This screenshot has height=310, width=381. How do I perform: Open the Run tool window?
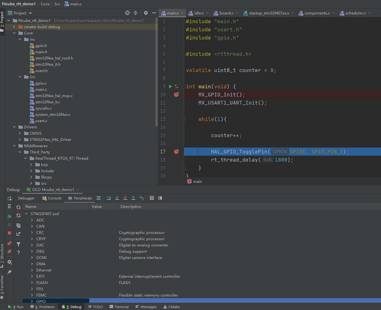pos(16,307)
